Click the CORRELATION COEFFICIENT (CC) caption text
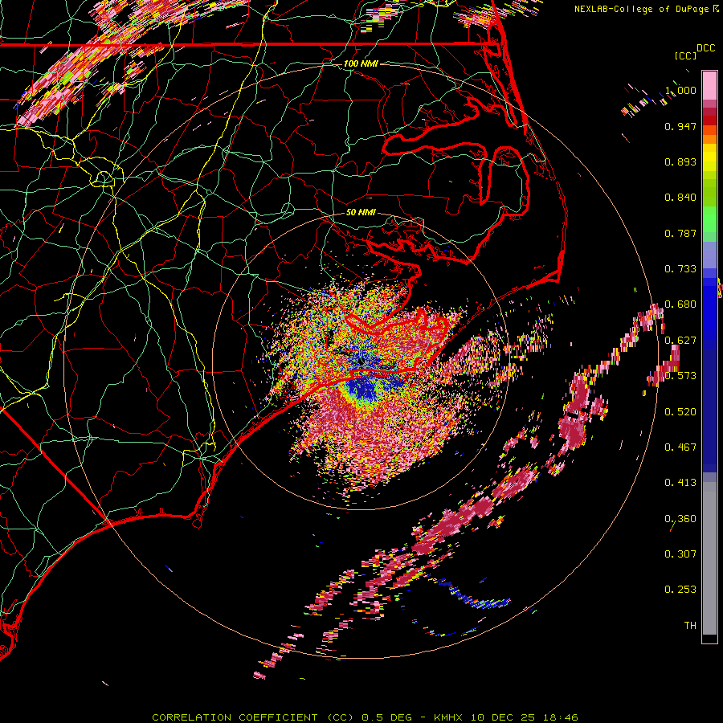This screenshot has width=723, height=723. pos(254,717)
